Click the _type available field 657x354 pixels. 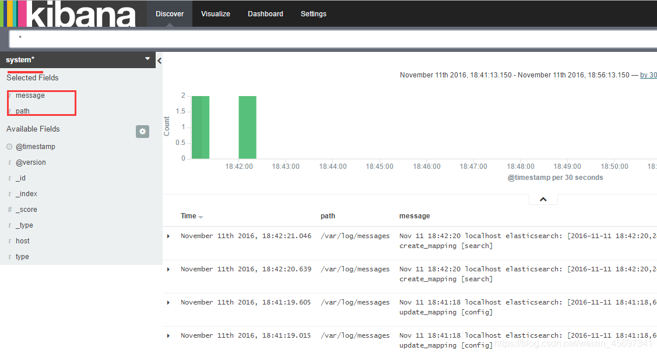24,225
